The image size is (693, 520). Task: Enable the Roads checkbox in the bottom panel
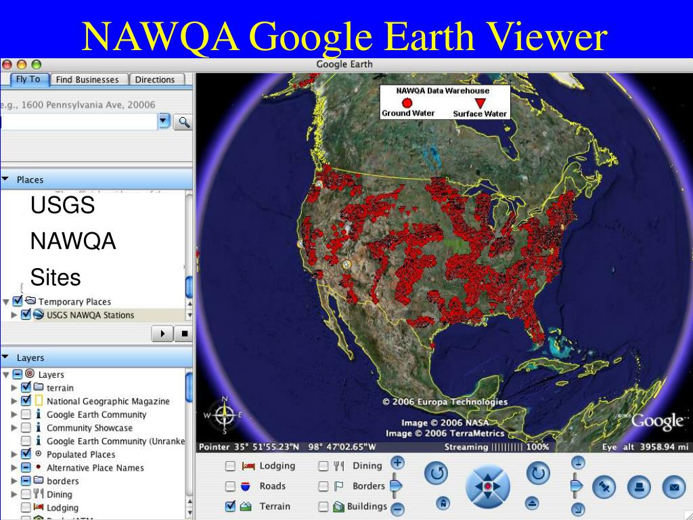click(230, 486)
